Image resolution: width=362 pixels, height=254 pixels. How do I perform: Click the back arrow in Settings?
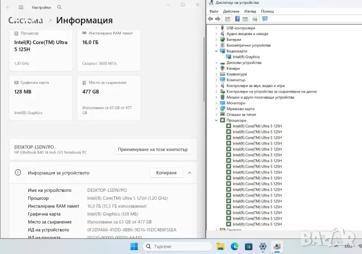8,7
